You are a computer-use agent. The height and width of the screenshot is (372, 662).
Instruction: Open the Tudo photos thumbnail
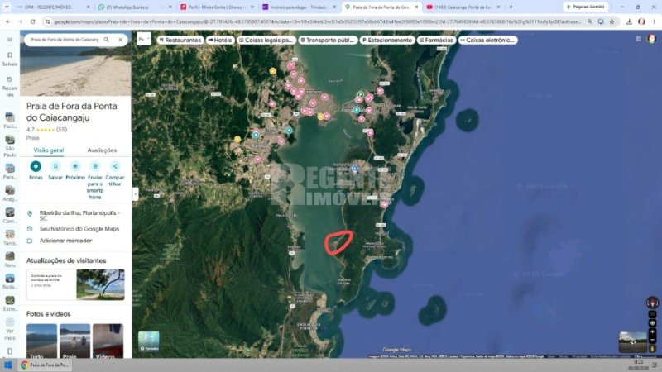[41, 341]
